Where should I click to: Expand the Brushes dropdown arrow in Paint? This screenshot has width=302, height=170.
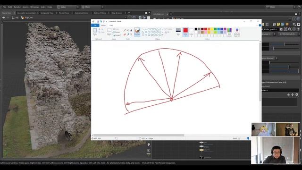coord(137,36)
